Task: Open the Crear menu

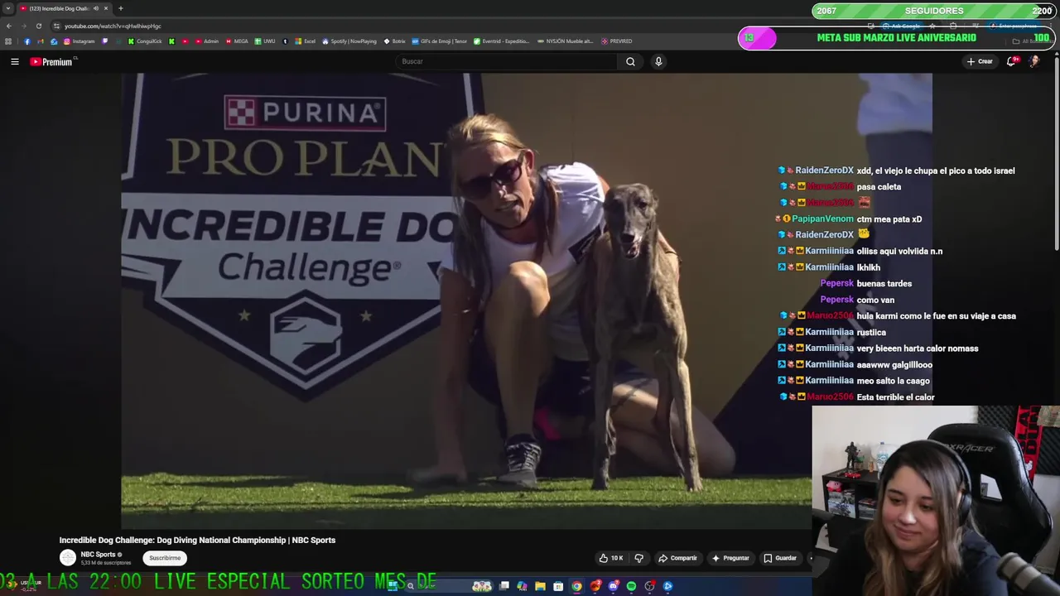Action: (980, 61)
